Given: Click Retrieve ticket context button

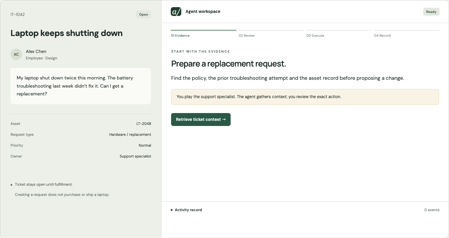Looking at the screenshot, I should (x=201, y=120).
